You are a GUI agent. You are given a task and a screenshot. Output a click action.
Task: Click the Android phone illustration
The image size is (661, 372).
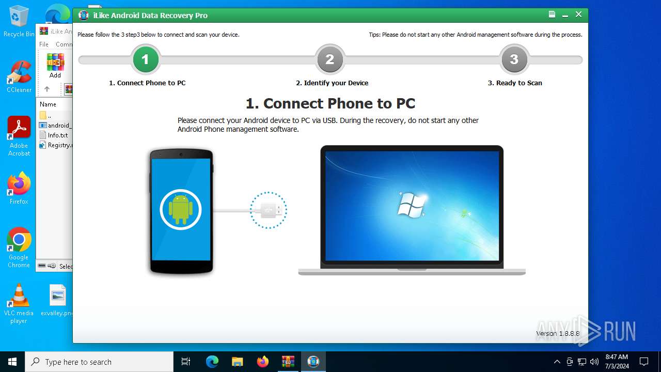click(181, 211)
